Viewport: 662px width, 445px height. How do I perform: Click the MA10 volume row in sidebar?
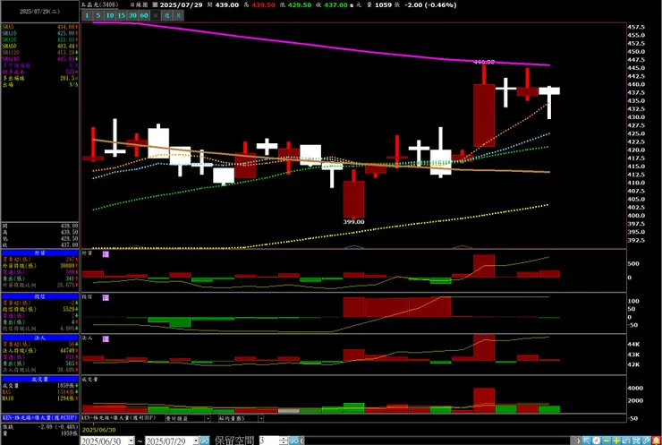tap(39, 398)
